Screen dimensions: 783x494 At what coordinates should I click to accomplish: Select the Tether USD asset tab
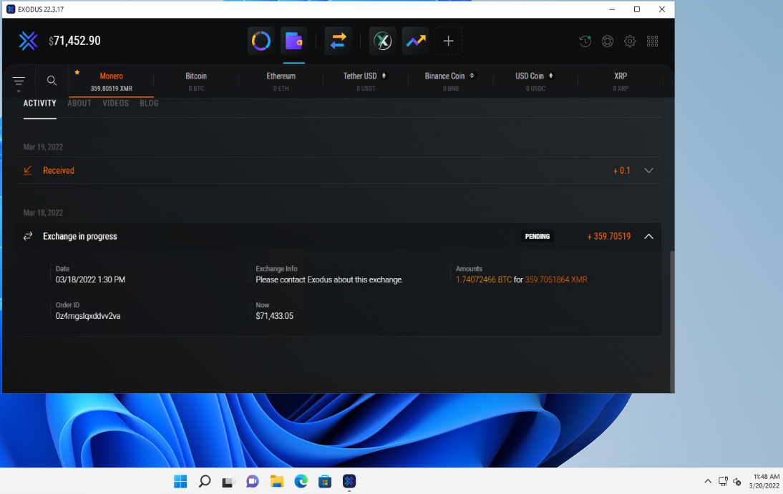(x=366, y=81)
